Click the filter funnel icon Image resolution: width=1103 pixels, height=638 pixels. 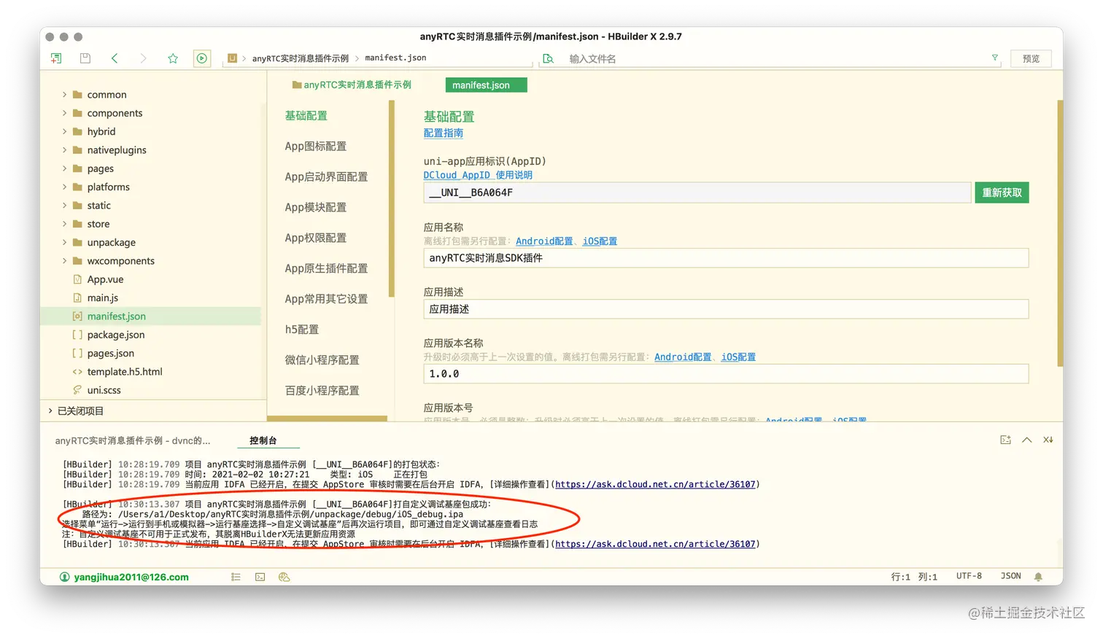pyautogui.click(x=994, y=58)
